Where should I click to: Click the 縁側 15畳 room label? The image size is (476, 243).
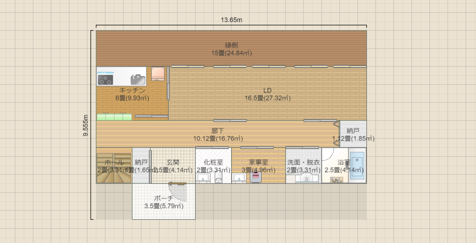(232, 49)
